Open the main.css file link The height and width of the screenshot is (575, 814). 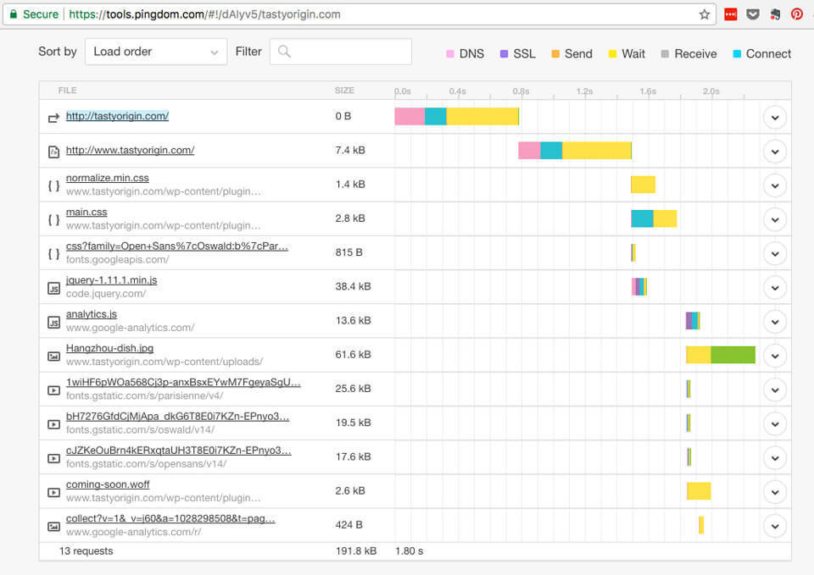(x=86, y=212)
